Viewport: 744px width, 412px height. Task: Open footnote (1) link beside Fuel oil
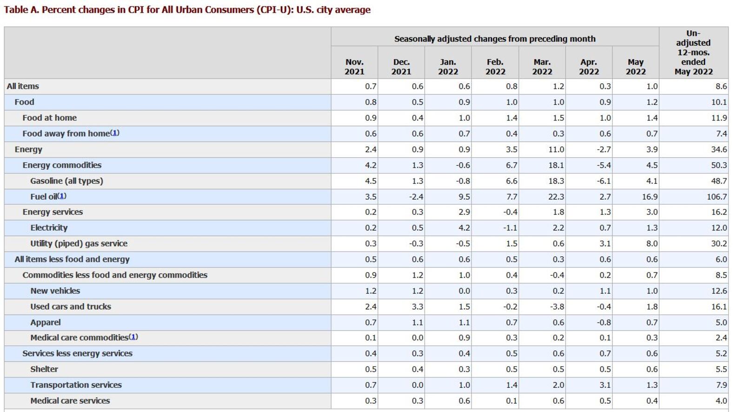point(62,196)
